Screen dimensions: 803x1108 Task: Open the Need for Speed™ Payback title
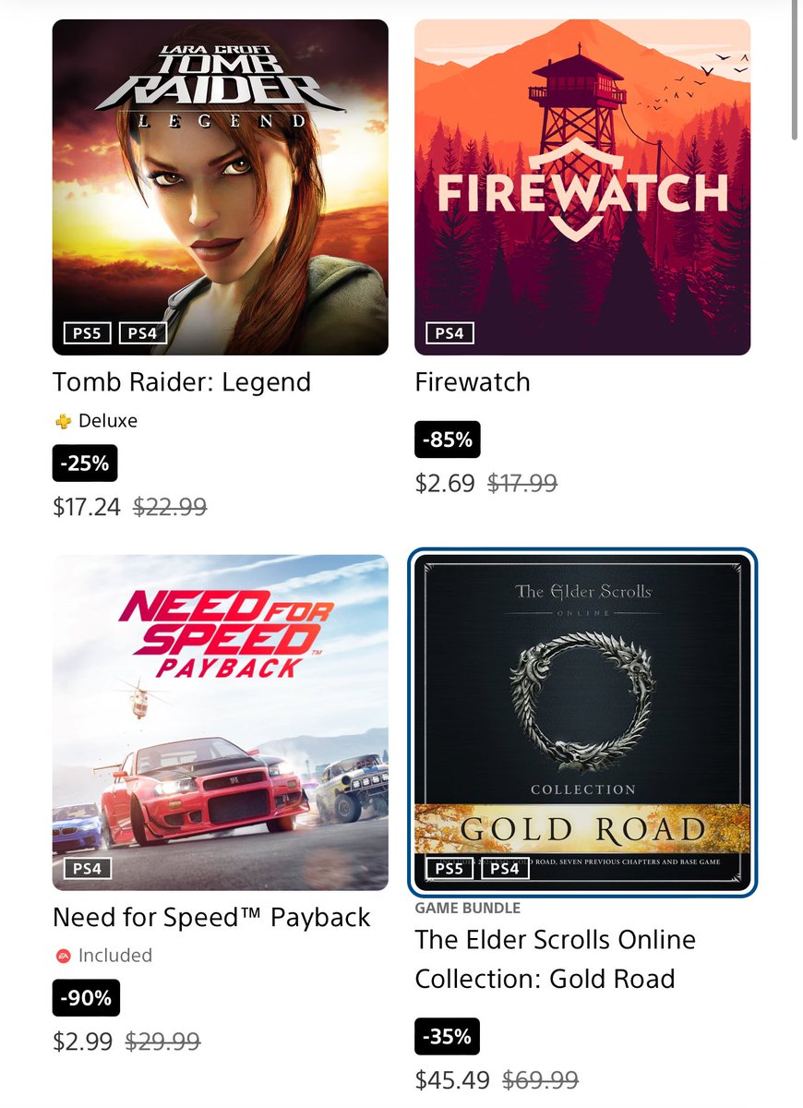(211, 918)
